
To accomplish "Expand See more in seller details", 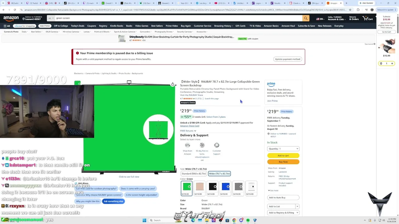I will 273,190.
